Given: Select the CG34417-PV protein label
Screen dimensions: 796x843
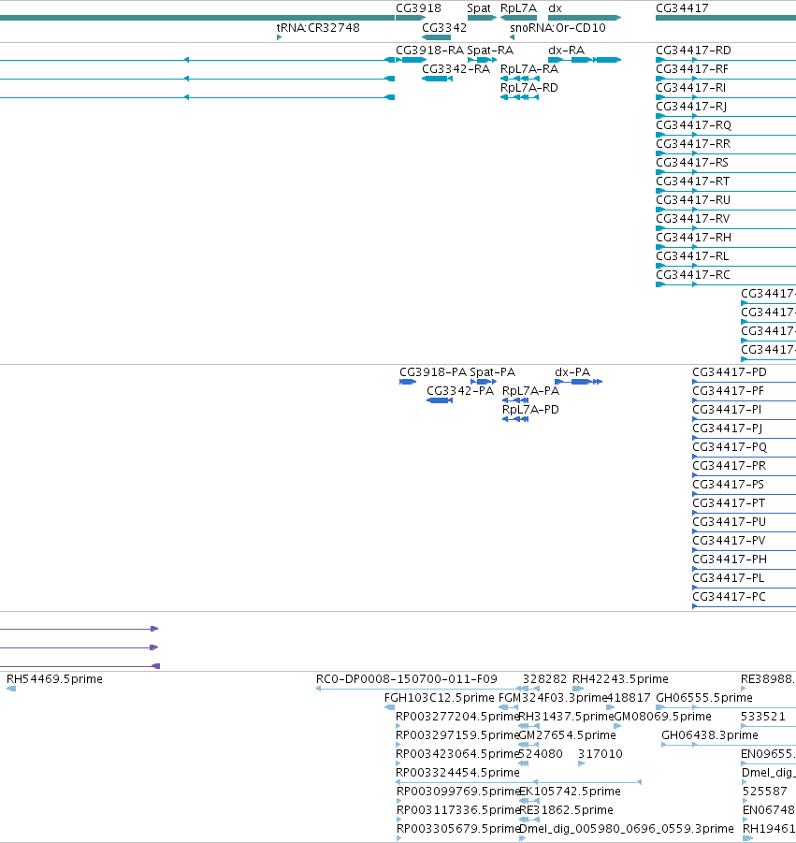Looking at the screenshot, I should pyautogui.click(x=729, y=540).
